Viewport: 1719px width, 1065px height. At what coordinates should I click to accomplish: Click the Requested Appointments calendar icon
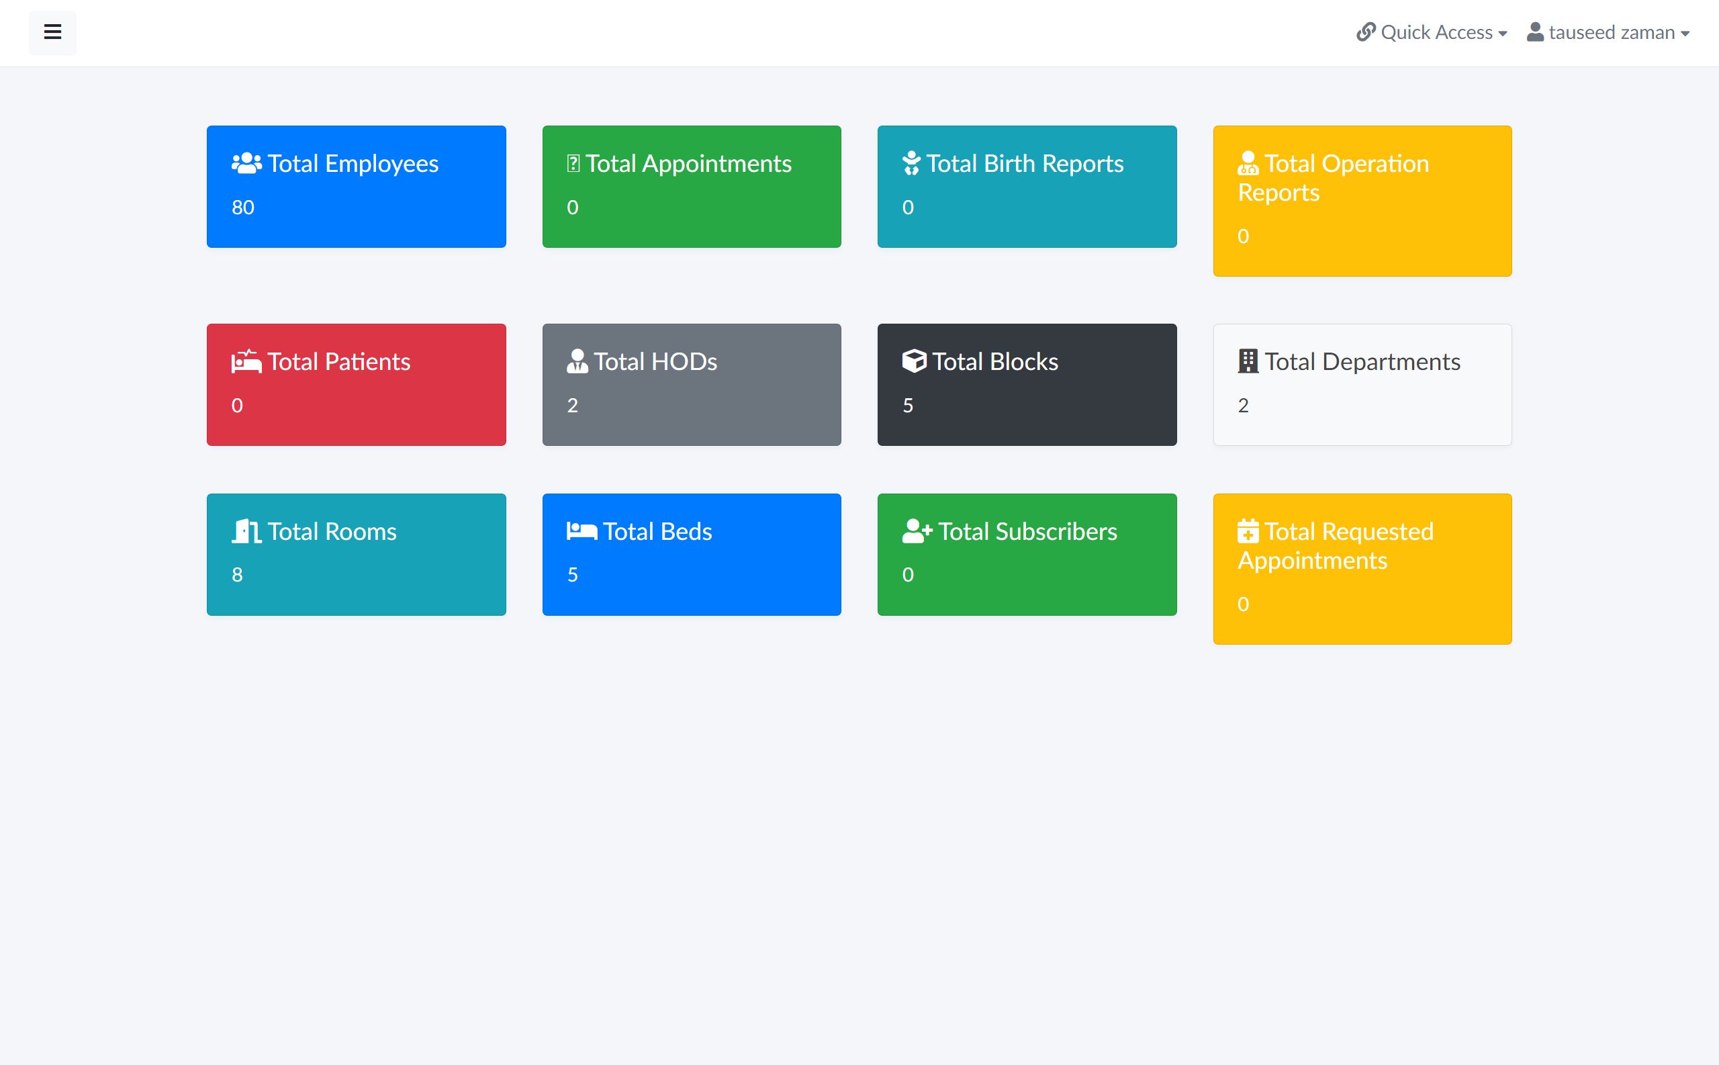click(x=1248, y=531)
